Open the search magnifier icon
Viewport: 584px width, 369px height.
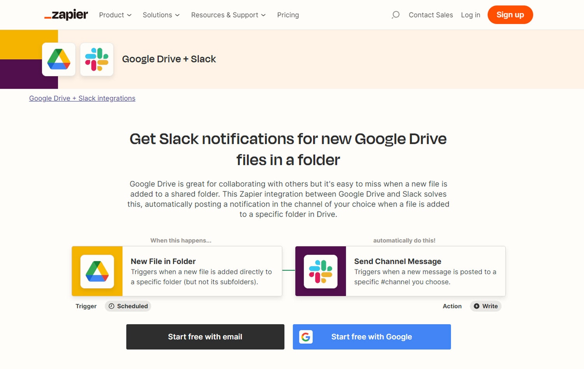pyautogui.click(x=395, y=15)
